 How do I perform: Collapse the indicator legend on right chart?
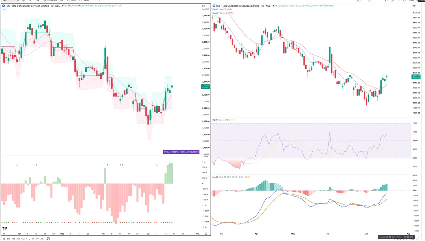[215, 17]
